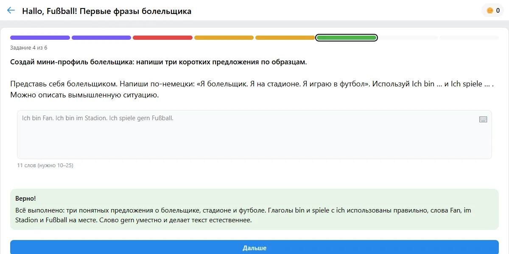Image resolution: width=509 pixels, height=254 pixels.
Task: Go back using the blue arrow icon
Action: [11, 11]
